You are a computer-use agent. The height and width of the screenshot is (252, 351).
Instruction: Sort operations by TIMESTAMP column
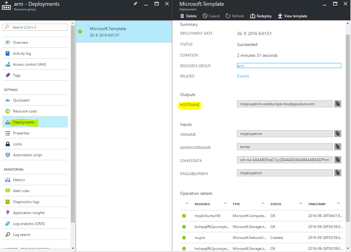317,204
